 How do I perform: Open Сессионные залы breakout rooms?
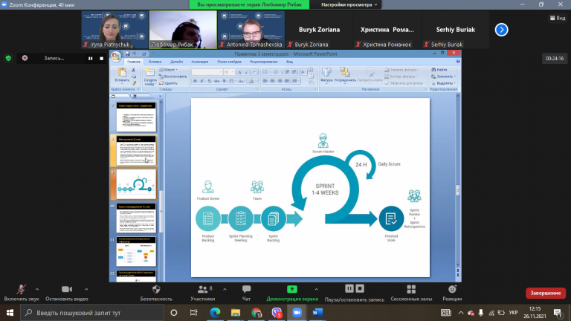(411, 289)
